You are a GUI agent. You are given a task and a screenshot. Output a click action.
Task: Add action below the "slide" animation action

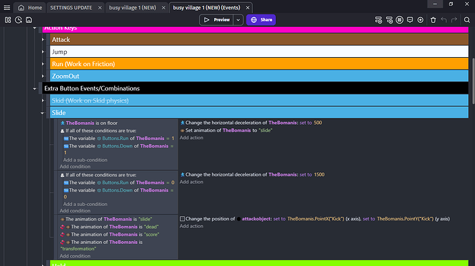pyautogui.click(x=191, y=138)
